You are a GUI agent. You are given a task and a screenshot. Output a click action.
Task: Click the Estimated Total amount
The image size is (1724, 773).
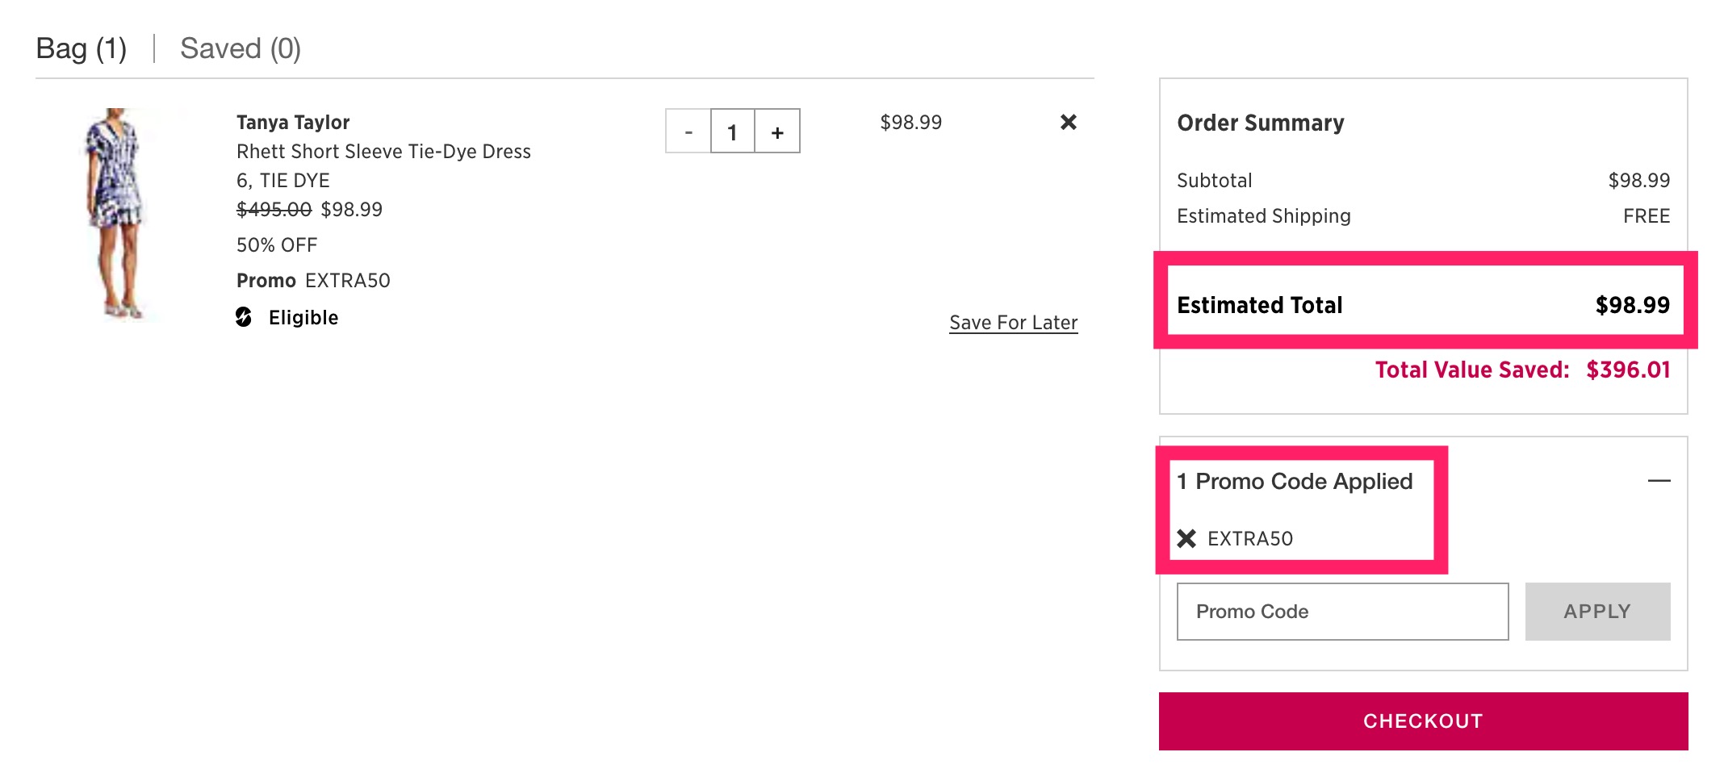click(x=1632, y=305)
